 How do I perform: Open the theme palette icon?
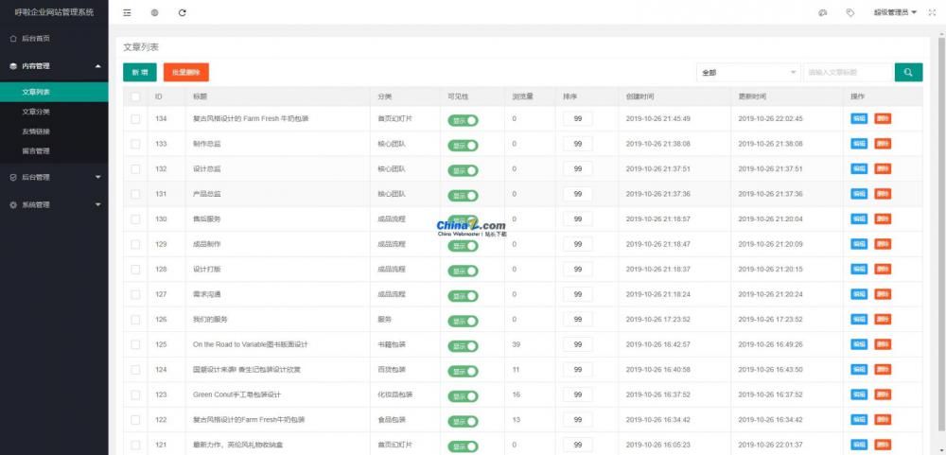(x=822, y=12)
